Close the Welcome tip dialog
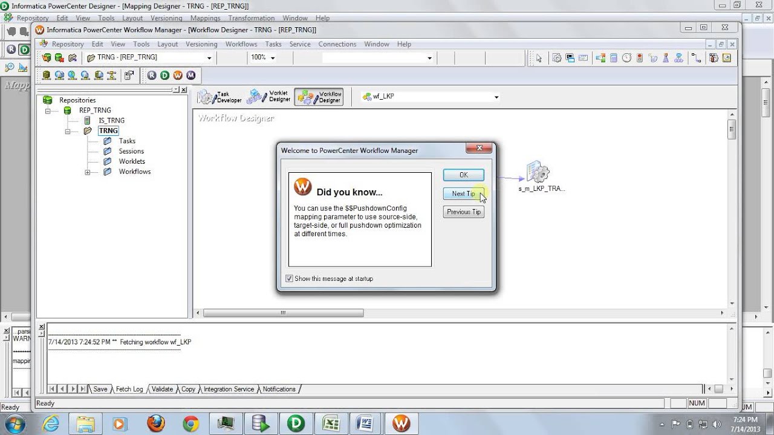 pyautogui.click(x=479, y=149)
